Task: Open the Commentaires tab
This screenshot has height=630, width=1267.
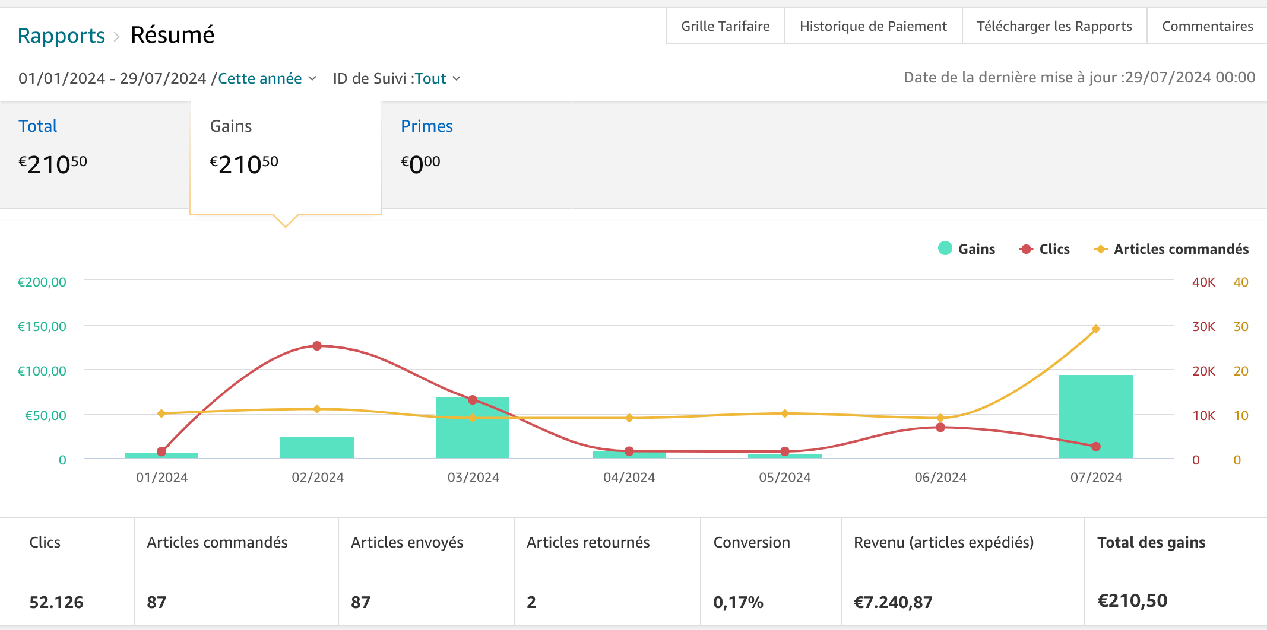Action: (x=1207, y=26)
